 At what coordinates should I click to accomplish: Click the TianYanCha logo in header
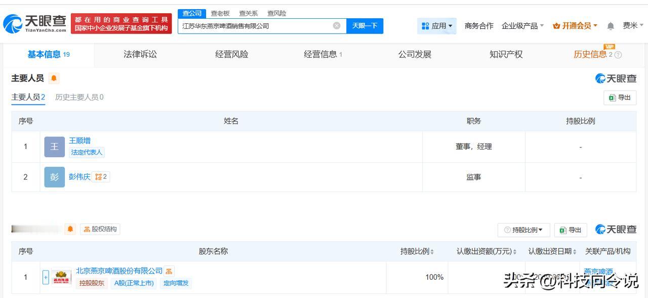[34, 23]
